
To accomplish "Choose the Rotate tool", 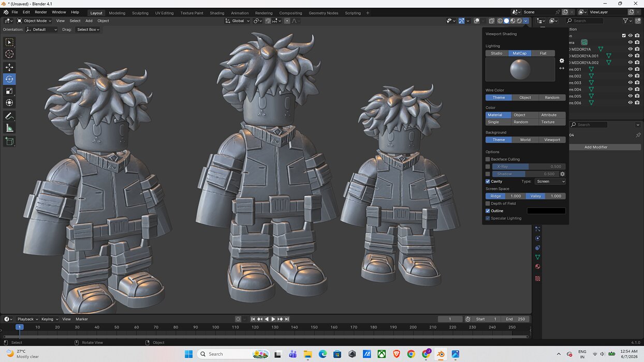I will 9,79.
